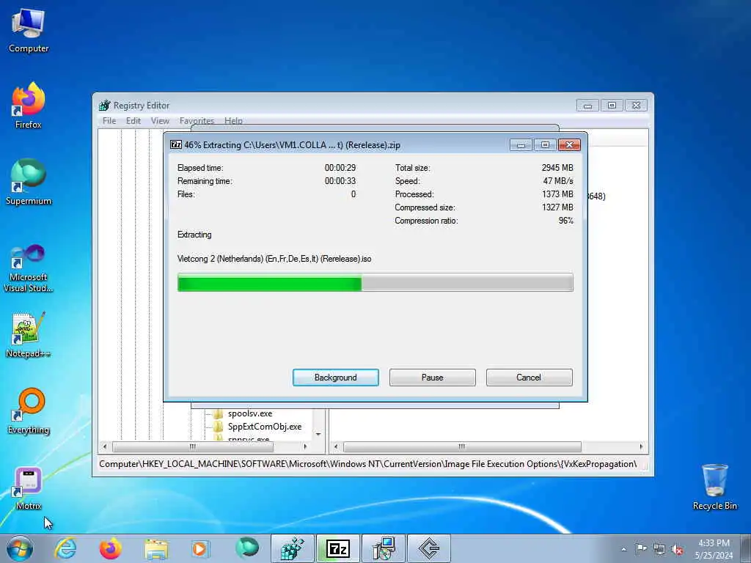Select the spoolsv.exe registry key
Screen dimensions: 751x563
250,413
